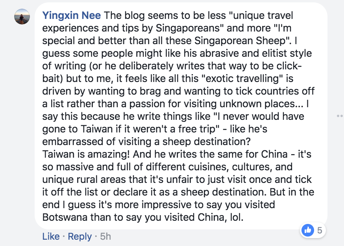This screenshot has width=344, height=246.
Task: Open the Yingxin Nee profile name link
Action: (x=72, y=15)
